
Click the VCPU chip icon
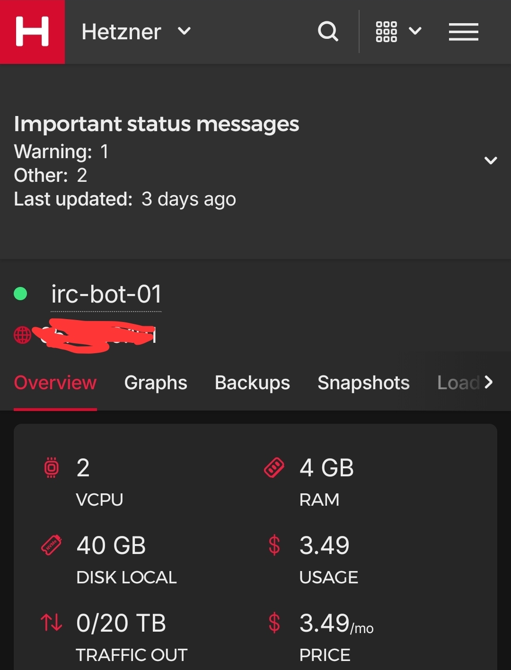(x=51, y=467)
